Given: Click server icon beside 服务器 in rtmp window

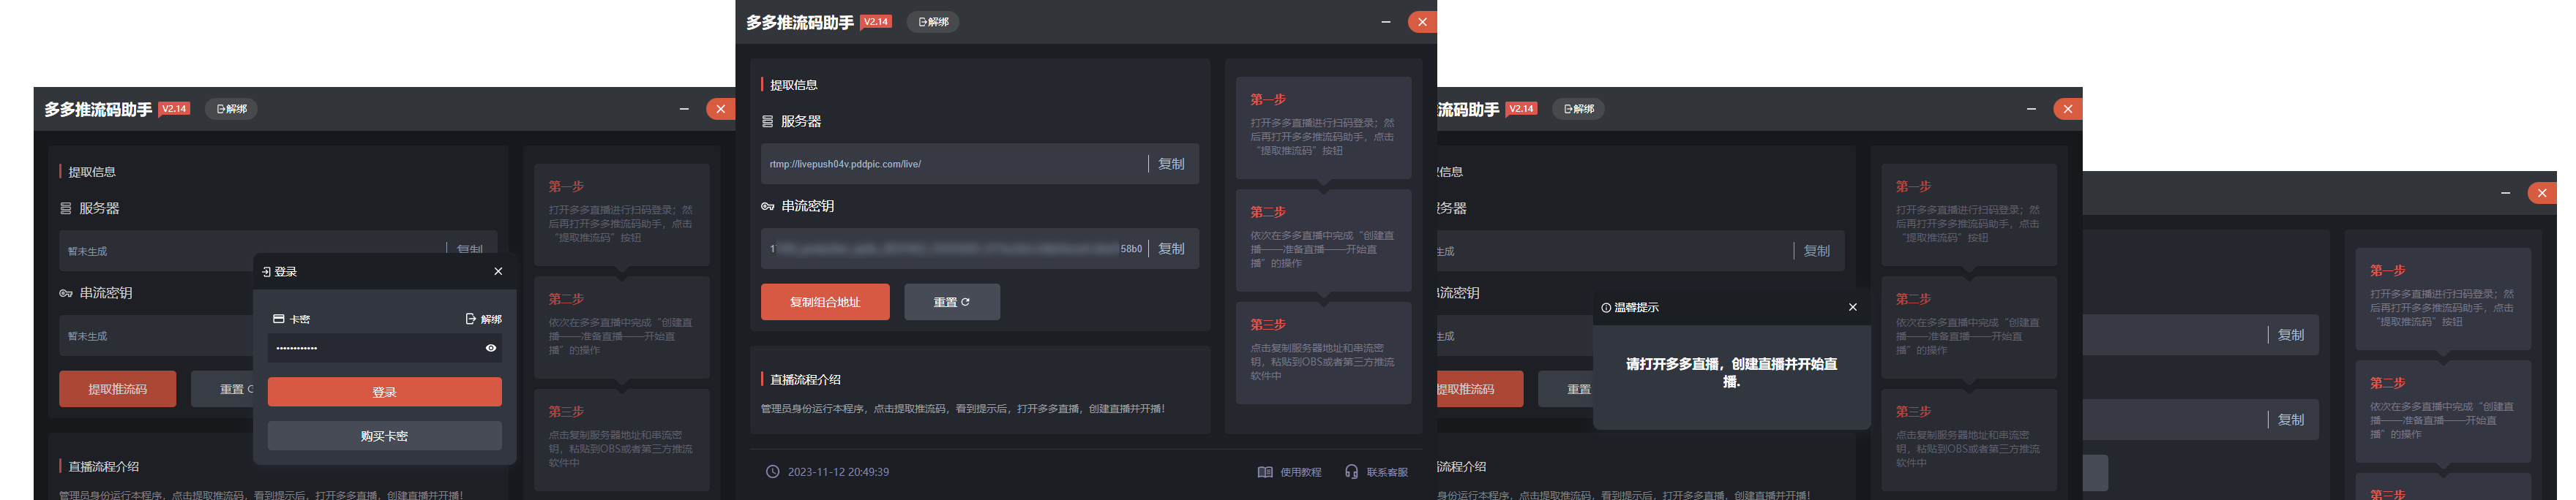Looking at the screenshot, I should 768,122.
